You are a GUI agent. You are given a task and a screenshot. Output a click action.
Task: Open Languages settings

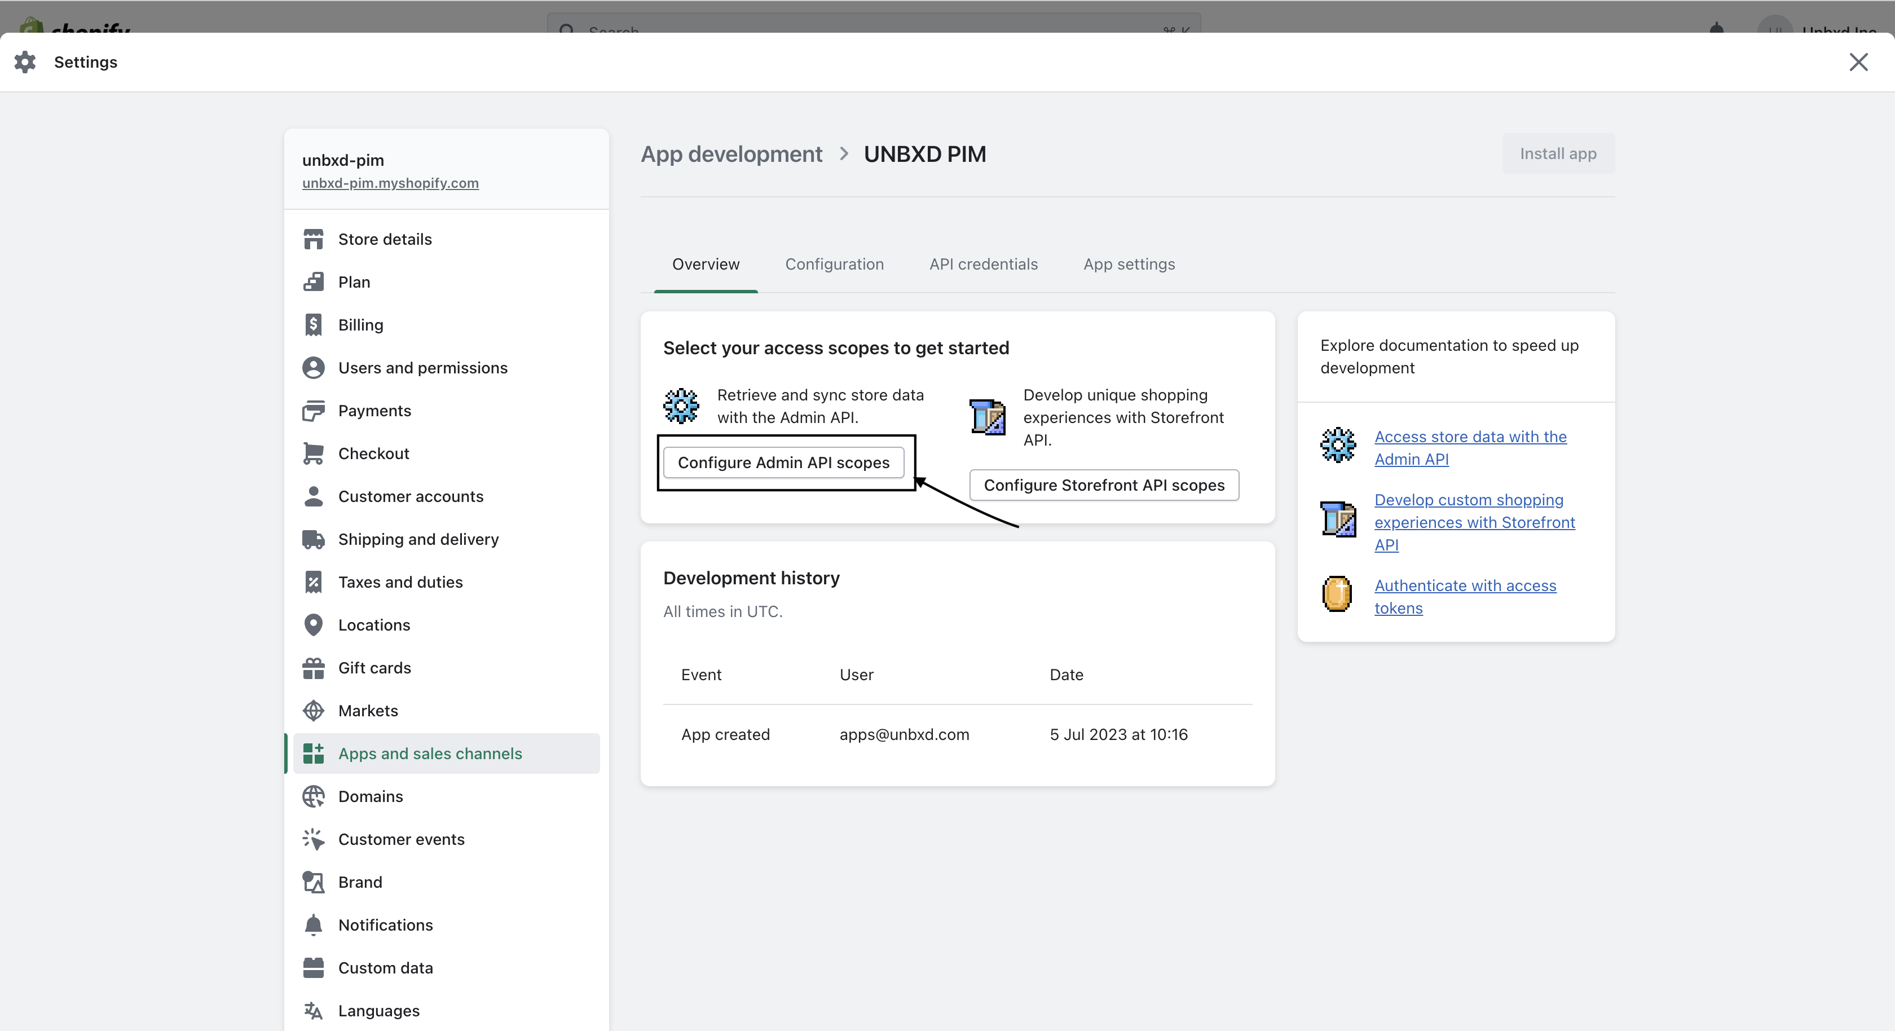click(x=446, y=1010)
